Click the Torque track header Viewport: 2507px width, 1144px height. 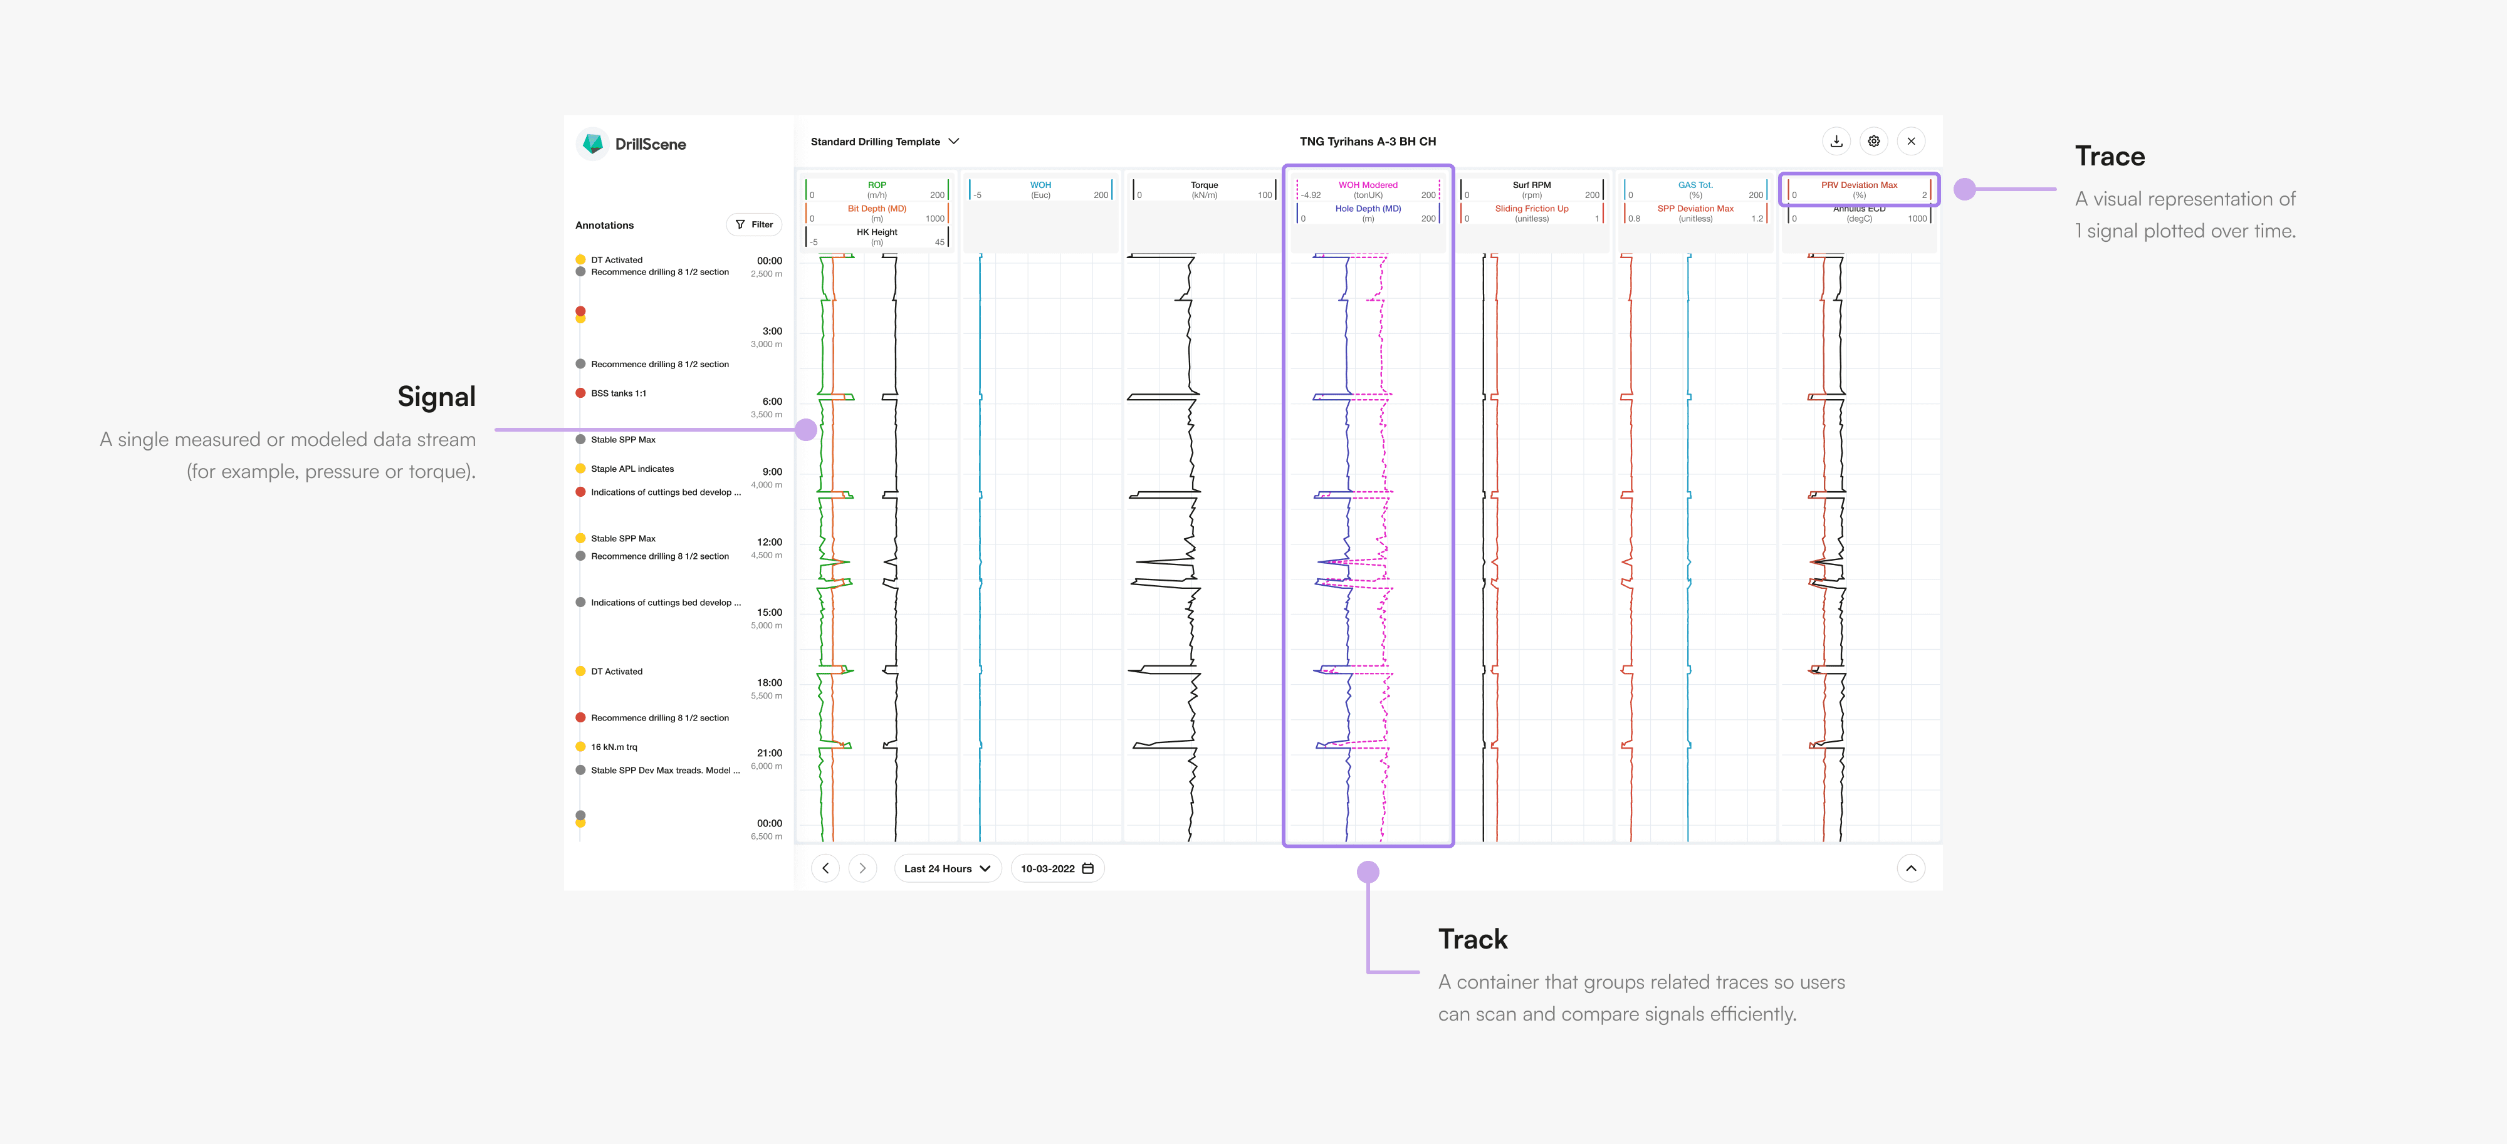(1204, 189)
